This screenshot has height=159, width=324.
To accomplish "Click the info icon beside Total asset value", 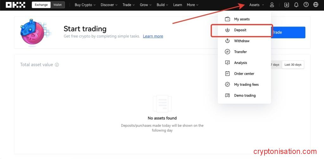I will pos(57,65).
